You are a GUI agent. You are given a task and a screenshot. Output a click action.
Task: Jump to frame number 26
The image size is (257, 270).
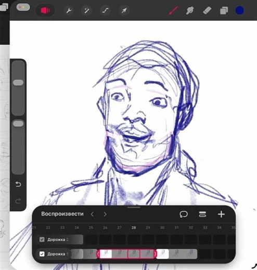click(105, 227)
